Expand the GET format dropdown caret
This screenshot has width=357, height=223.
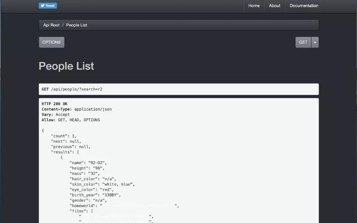315,42
